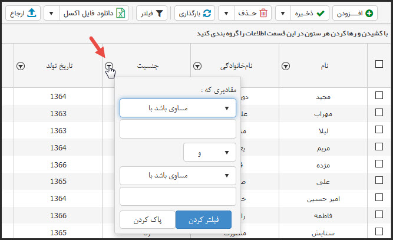Click the پاک کردن clear button
This screenshot has height=240, width=393.
tap(148, 220)
